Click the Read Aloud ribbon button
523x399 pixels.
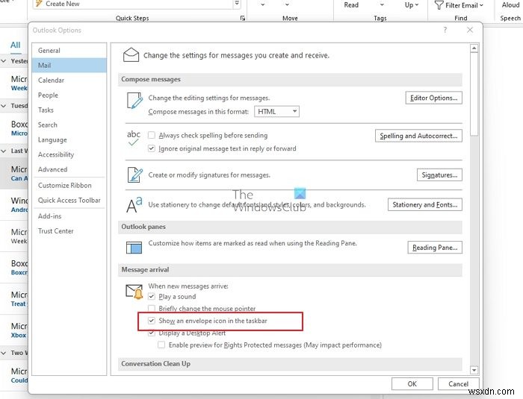[510, 4]
